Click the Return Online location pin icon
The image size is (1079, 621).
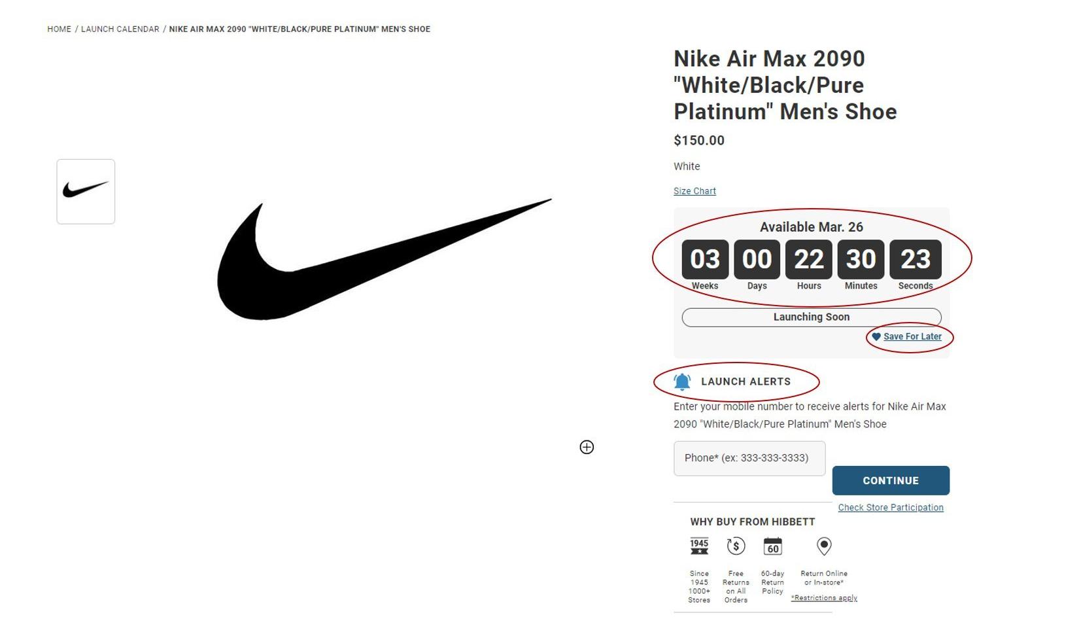824,546
